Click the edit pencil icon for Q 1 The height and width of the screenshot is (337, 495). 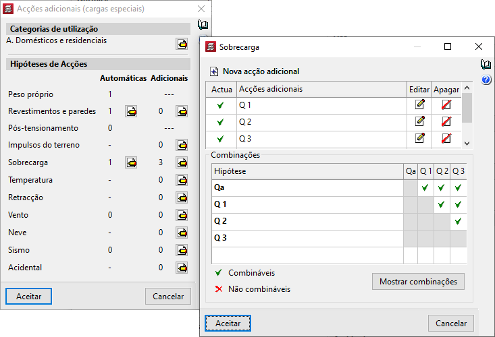pos(420,104)
